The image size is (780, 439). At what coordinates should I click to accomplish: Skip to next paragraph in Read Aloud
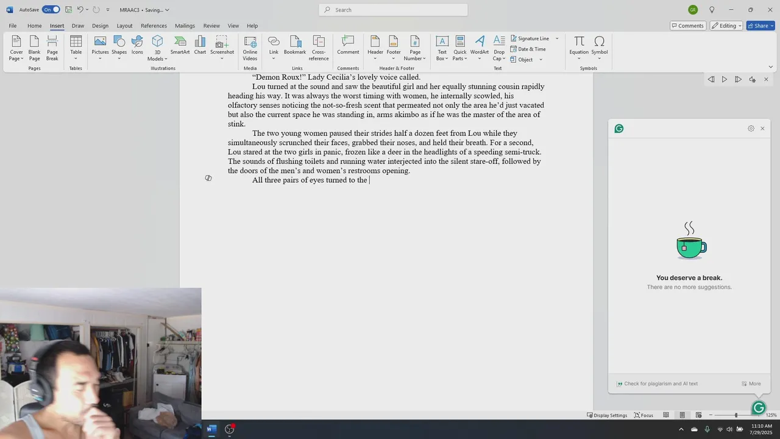click(738, 79)
